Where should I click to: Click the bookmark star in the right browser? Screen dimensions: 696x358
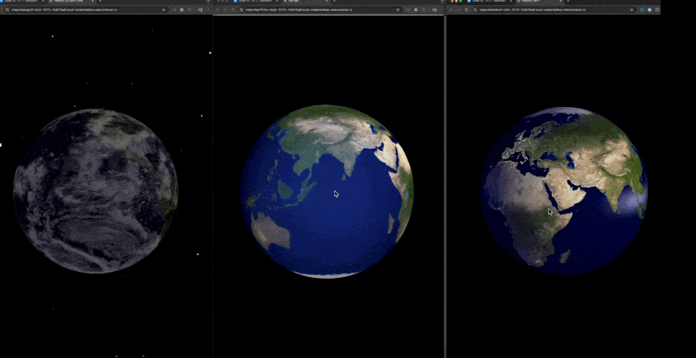tap(632, 10)
